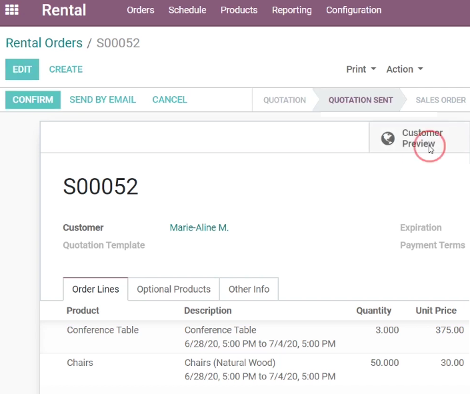Click the Customer Preview globe icon
Viewport: 470px width, 394px height.
click(387, 138)
